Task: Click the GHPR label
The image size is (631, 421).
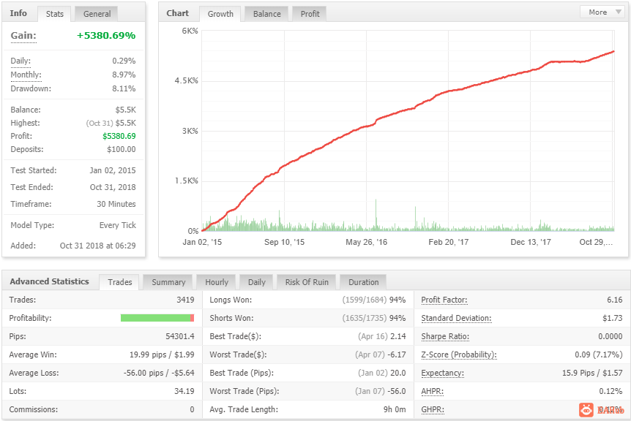Action: pos(433,409)
